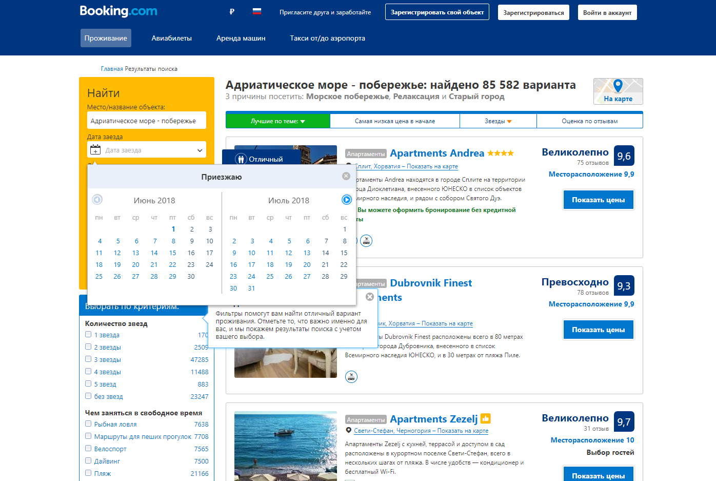Select June 15 in the calendar
716x481 pixels.
pyautogui.click(x=173, y=253)
